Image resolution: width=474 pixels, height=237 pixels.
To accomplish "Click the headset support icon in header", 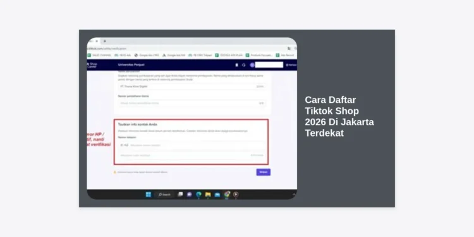I will tap(244, 65).
